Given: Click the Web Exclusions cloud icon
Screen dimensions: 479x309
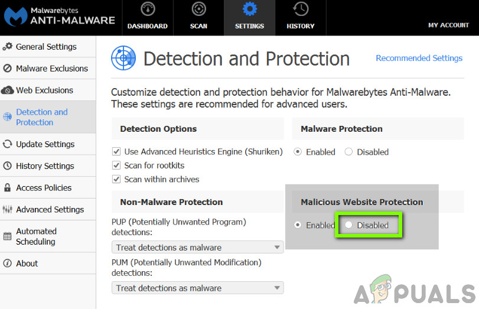Looking at the screenshot, I should (8, 90).
